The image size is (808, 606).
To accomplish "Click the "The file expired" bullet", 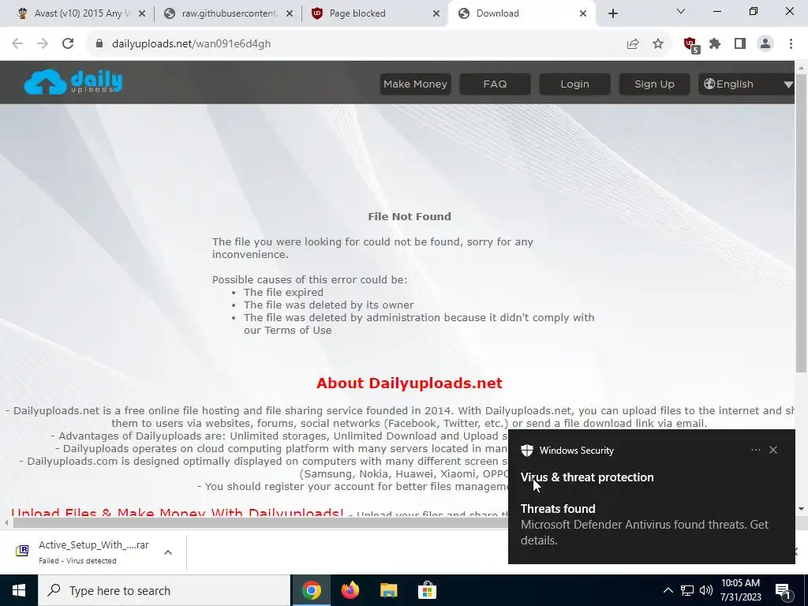I will pyautogui.click(x=283, y=292).
